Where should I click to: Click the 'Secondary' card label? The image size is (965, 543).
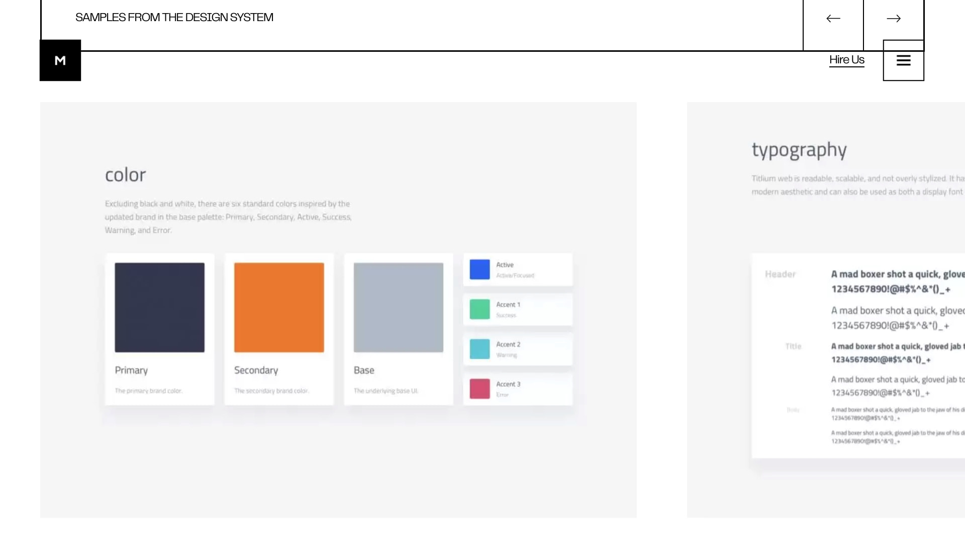[256, 370]
